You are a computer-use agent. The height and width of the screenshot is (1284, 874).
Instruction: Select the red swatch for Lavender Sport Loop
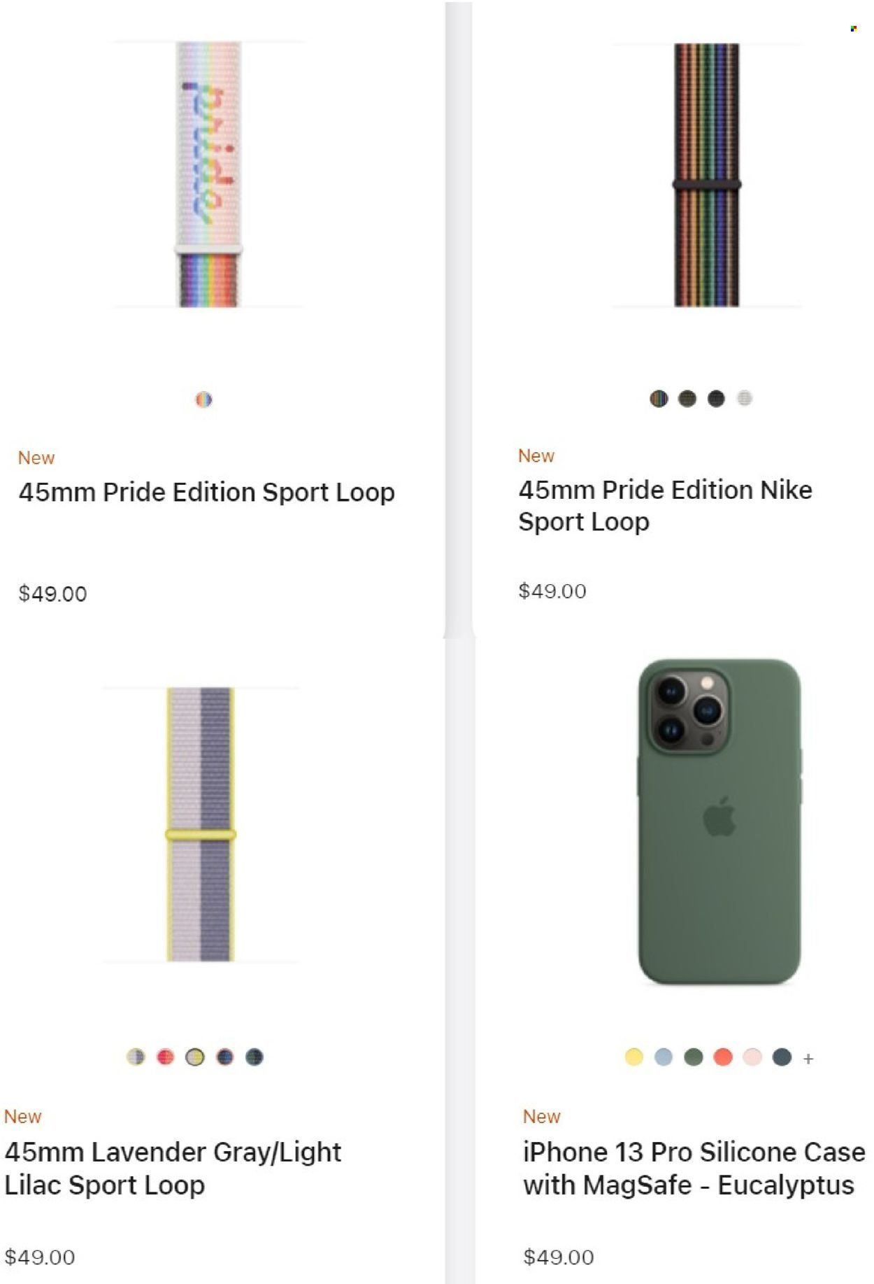tap(165, 1057)
